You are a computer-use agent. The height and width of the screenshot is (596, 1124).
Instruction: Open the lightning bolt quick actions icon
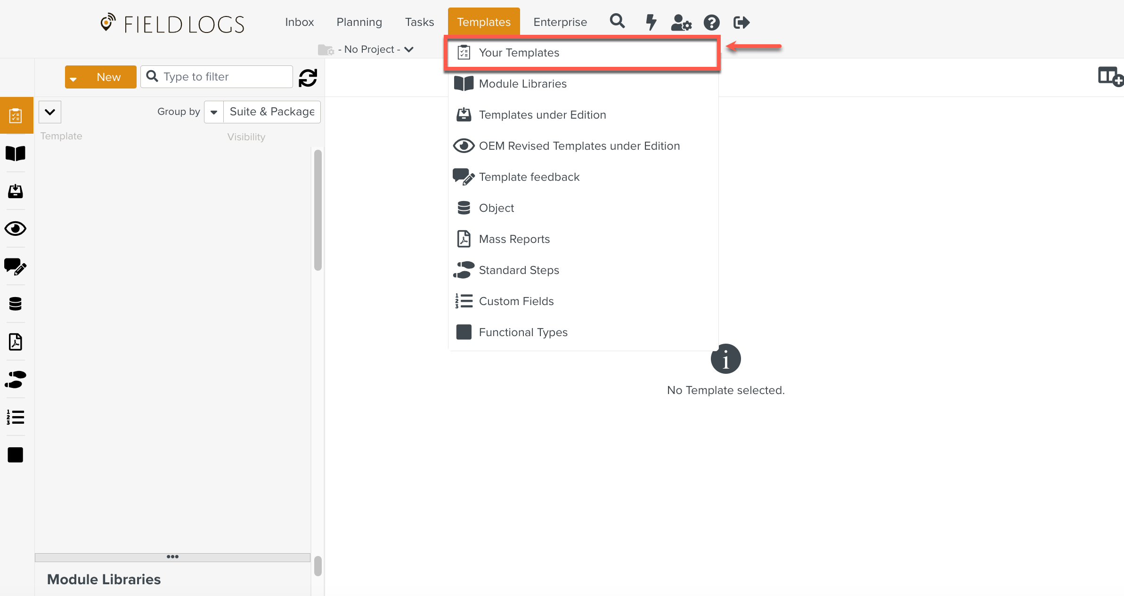click(651, 22)
